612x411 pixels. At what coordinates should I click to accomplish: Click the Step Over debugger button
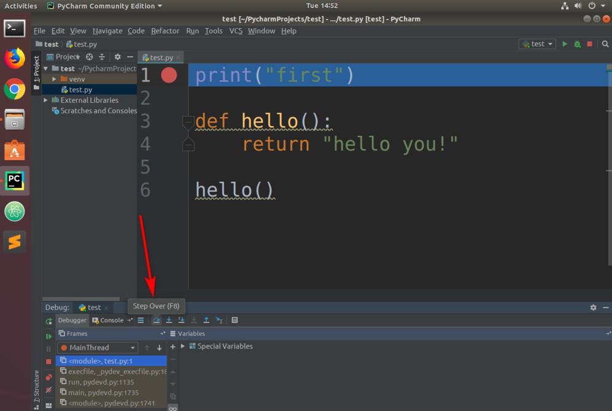156,320
